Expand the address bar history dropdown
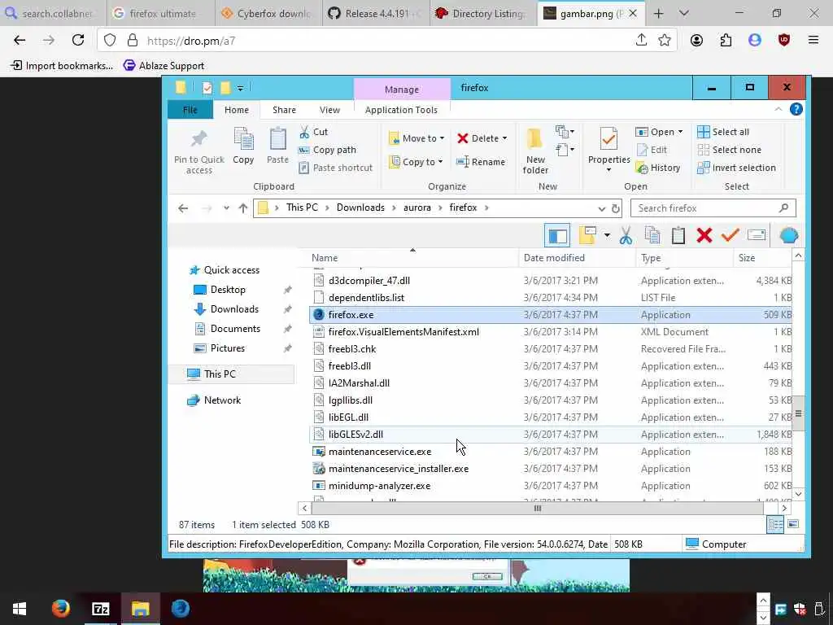This screenshot has width=833, height=625. tap(601, 208)
